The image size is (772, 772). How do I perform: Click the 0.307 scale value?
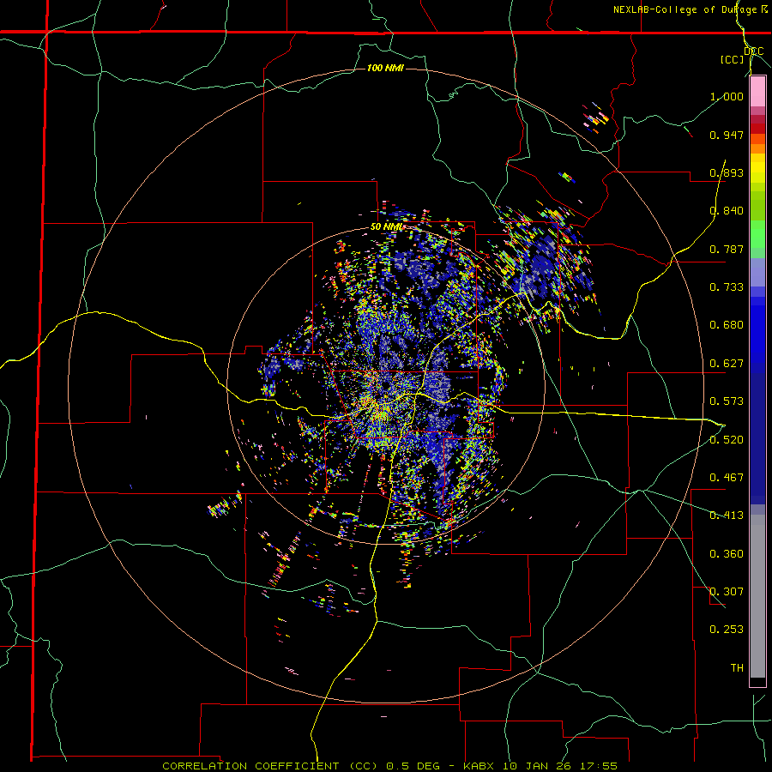(727, 592)
